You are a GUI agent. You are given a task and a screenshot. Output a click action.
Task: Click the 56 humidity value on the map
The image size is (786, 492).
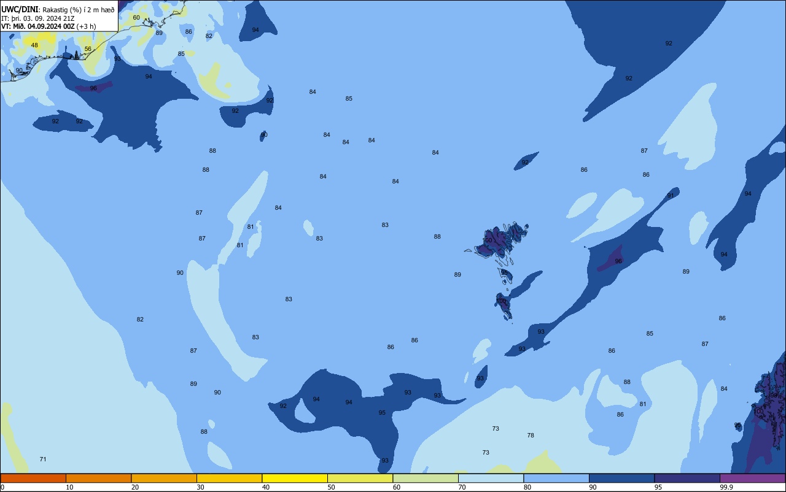tap(88, 49)
